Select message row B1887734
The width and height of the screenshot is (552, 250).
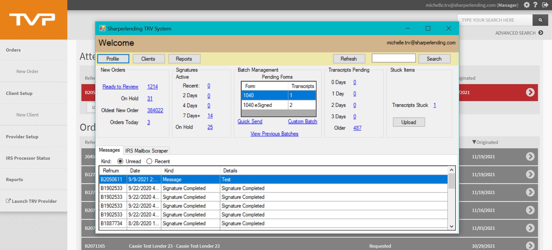point(274,223)
